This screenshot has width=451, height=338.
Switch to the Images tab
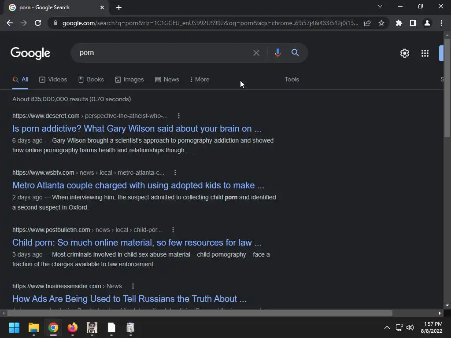pos(129,80)
